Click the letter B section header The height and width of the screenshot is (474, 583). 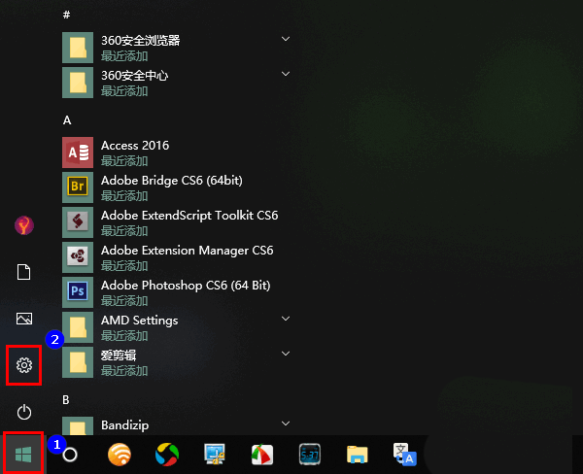coord(66,399)
